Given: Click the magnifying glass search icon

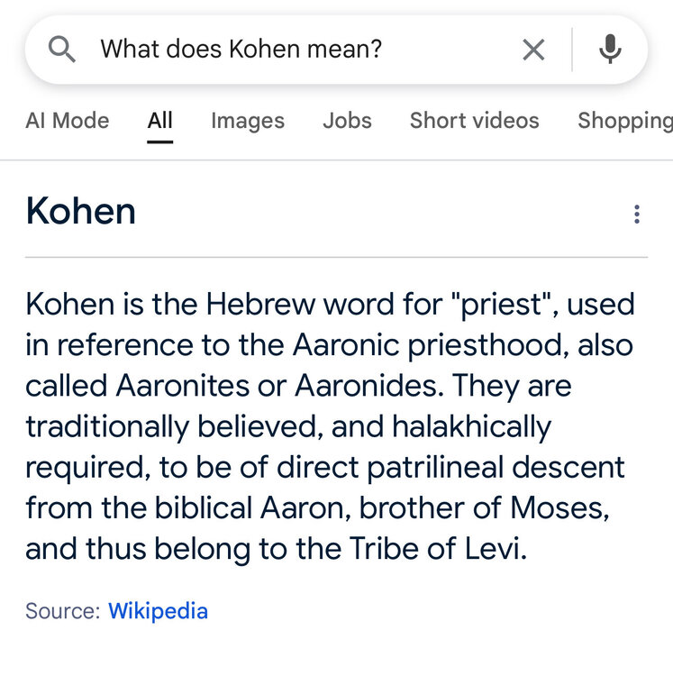Looking at the screenshot, I should click(61, 50).
